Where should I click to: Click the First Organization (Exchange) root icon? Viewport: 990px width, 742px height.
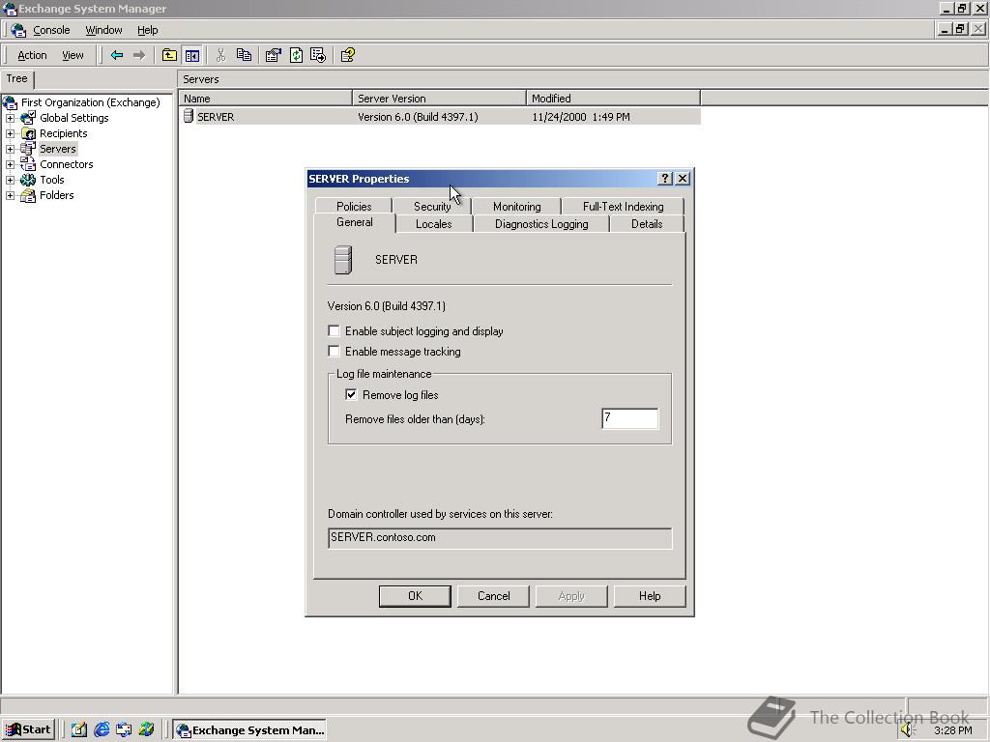(x=10, y=102)
